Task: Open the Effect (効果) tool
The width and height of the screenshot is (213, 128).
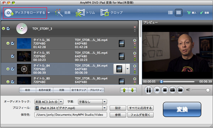Action: pyautogui.click(x=63, y=13)
